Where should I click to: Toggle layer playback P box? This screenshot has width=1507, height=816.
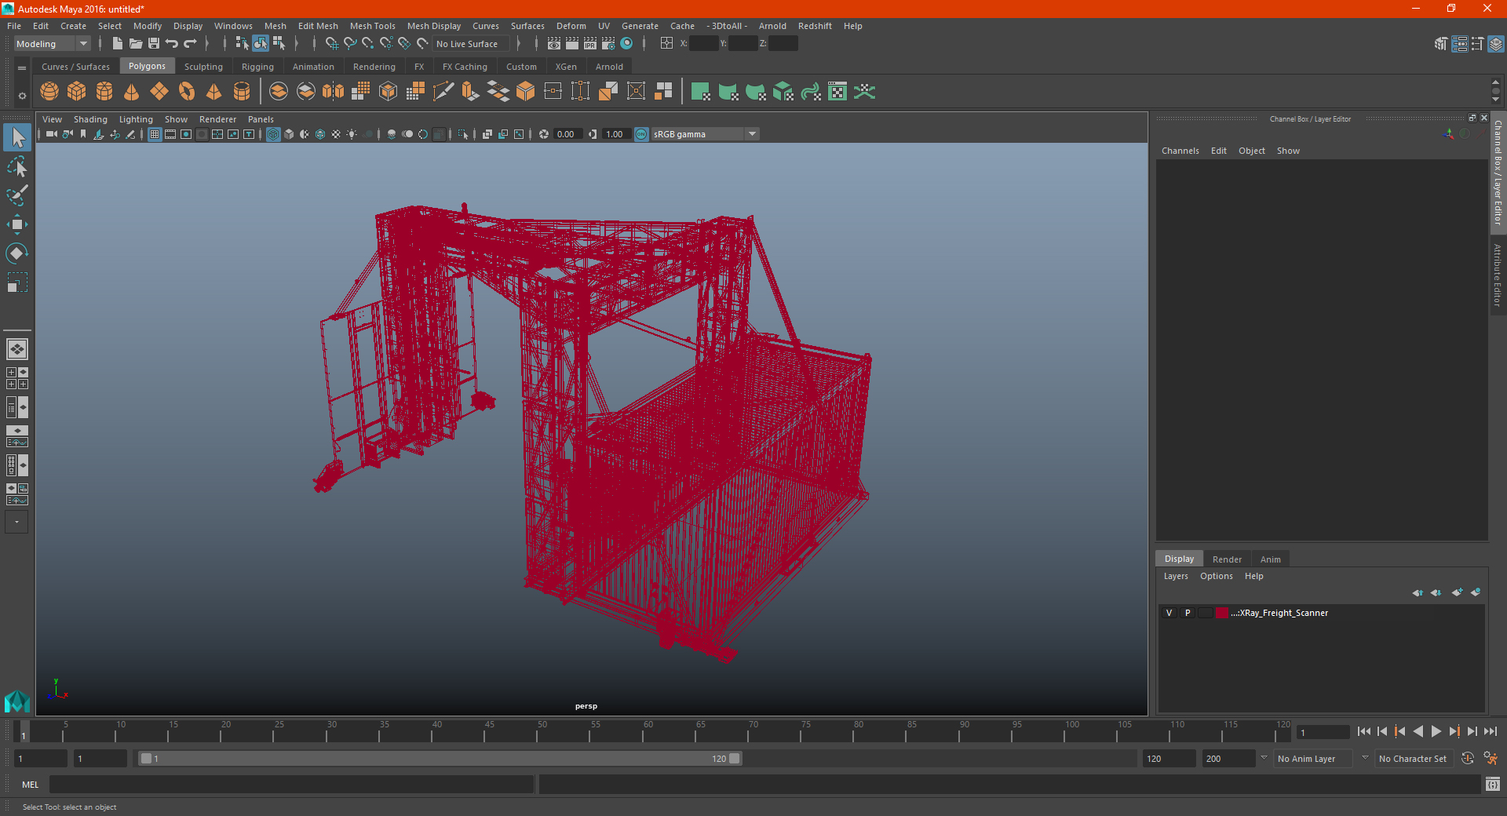1188,613
